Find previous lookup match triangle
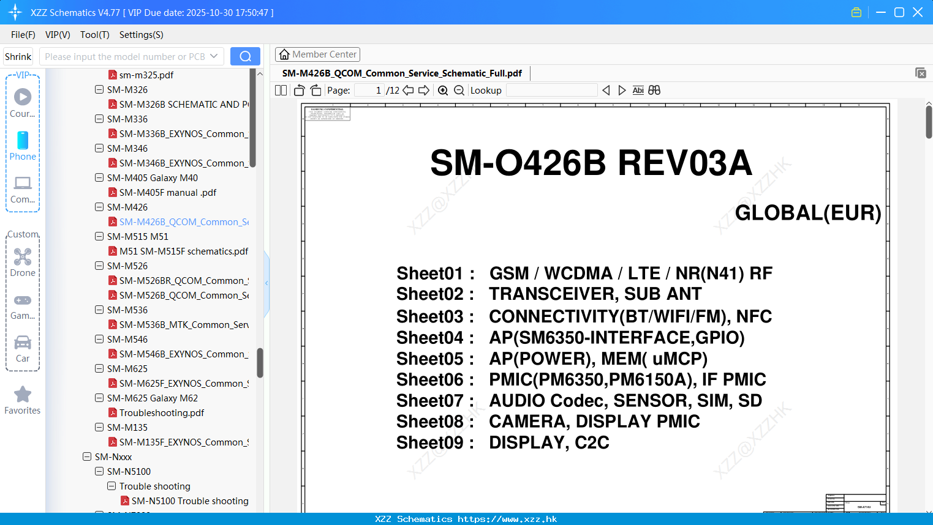Screen dimensions: 933x525 coord(606,91)
